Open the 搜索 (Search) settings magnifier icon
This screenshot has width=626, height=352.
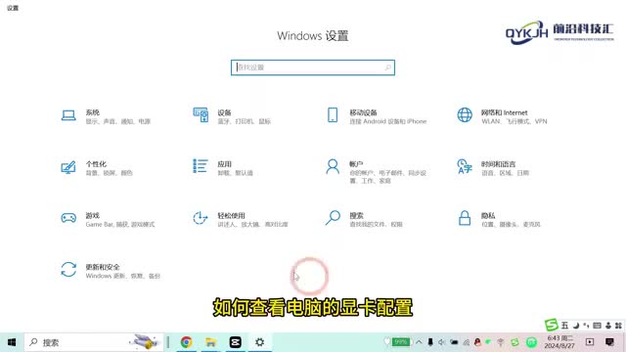[333, 218]
